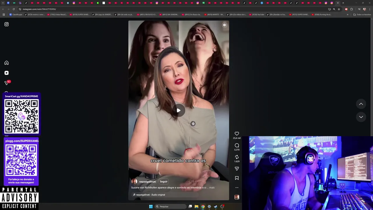Open Instagram direct messages with notification badge

click(7, 83)
